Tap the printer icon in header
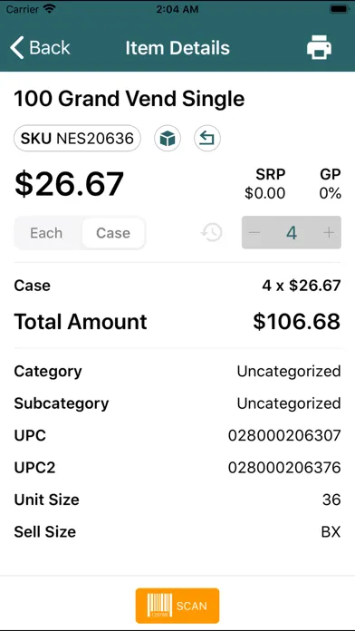Image resolution: width=355 pixels, height=631 pixels. click(319, 47)
